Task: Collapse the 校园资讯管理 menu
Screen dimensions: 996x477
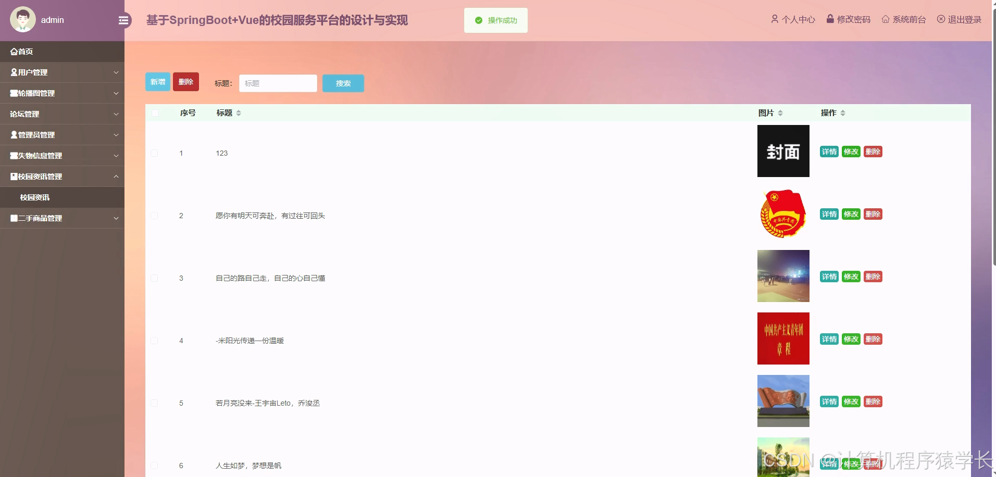Action: tap(63, 177)
